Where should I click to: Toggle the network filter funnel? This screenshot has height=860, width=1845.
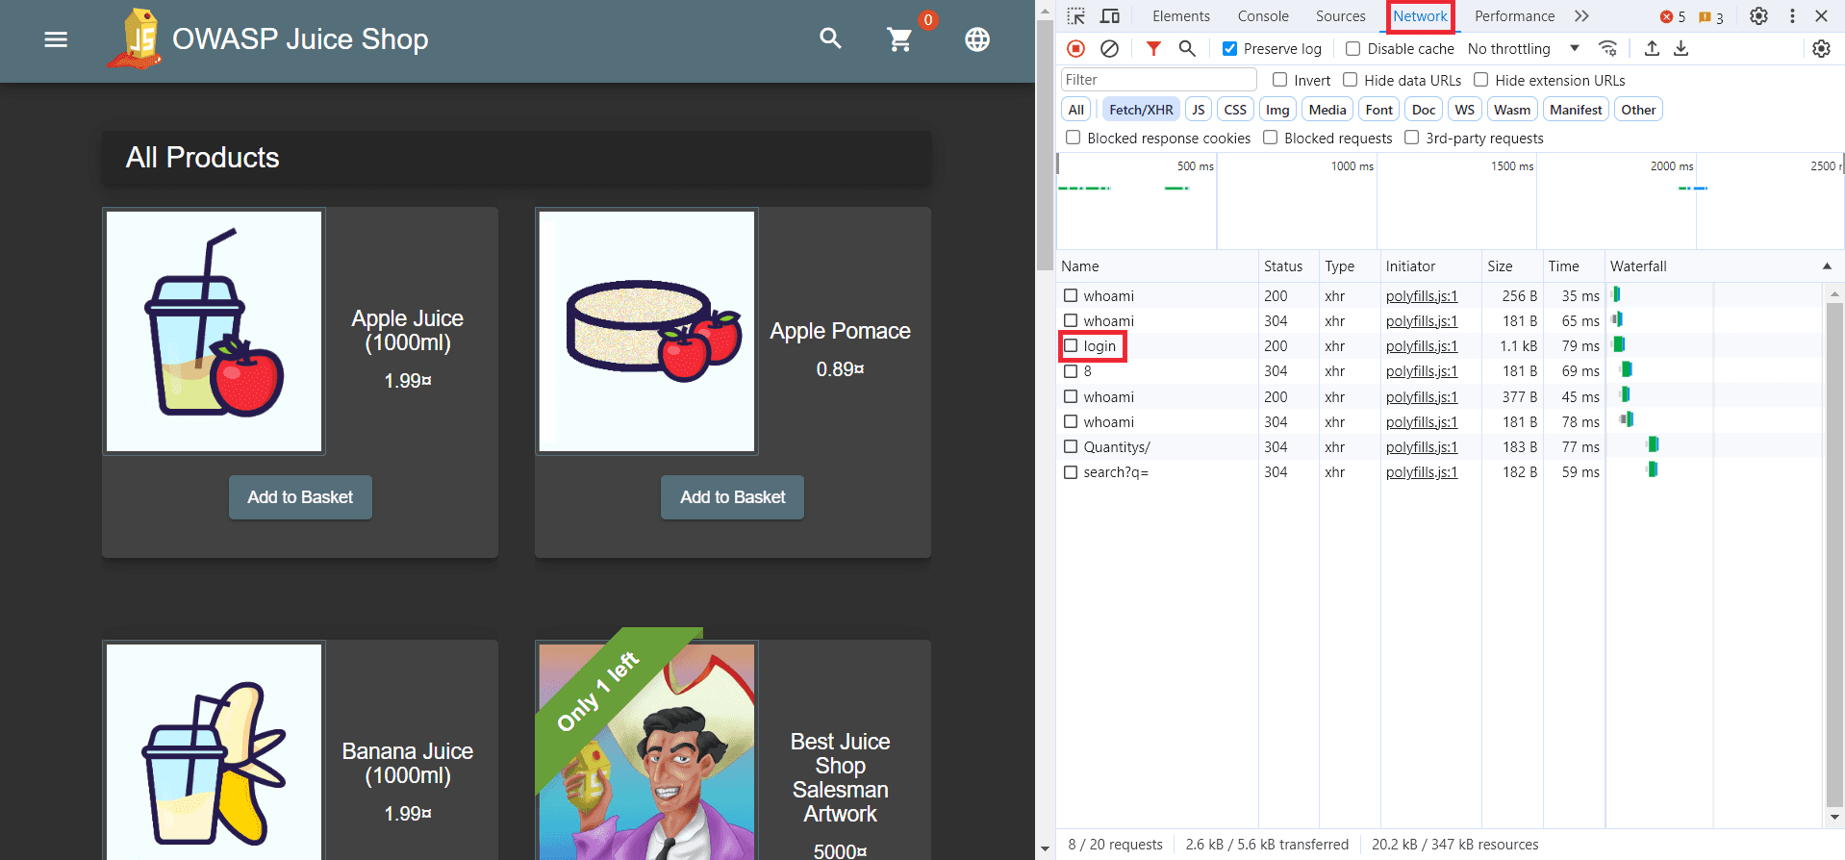(1153, 48)
